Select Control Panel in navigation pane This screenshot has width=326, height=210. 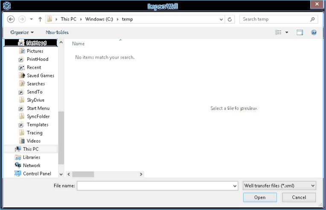37,174
